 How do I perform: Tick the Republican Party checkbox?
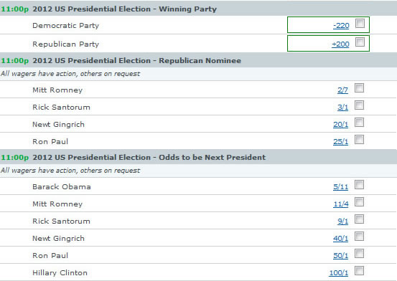click(x=360, y=42)
